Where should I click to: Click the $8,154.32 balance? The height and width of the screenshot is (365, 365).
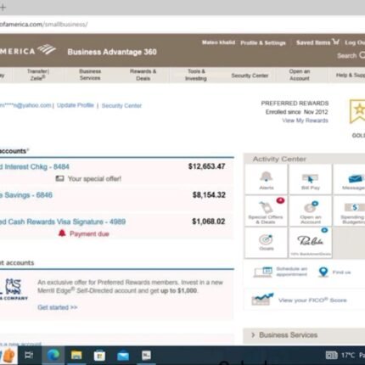209,195
